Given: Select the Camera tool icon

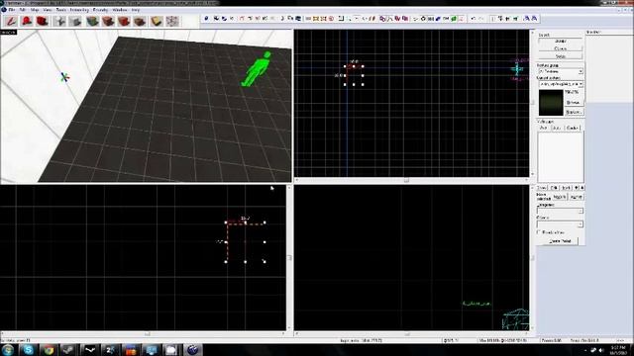Looking at the screenshot, I should pyautogui.click(x=43, y=21).
